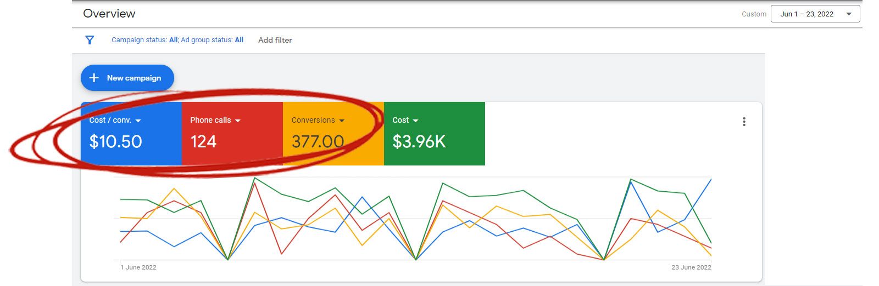Click the plus icon in New campaign
The image size is (879, 286).
(94, 78)
